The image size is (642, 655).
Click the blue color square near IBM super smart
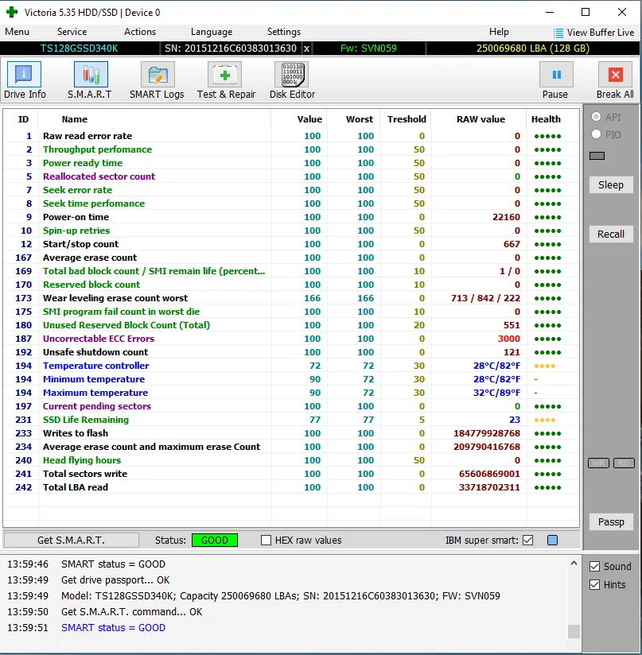point(552,540)
